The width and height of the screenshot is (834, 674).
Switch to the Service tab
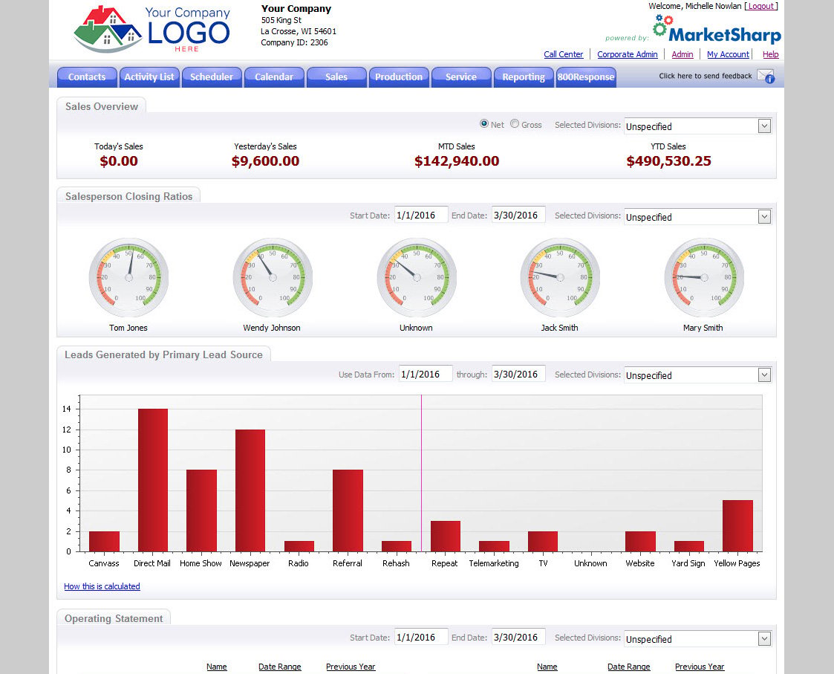click(461, 77)
